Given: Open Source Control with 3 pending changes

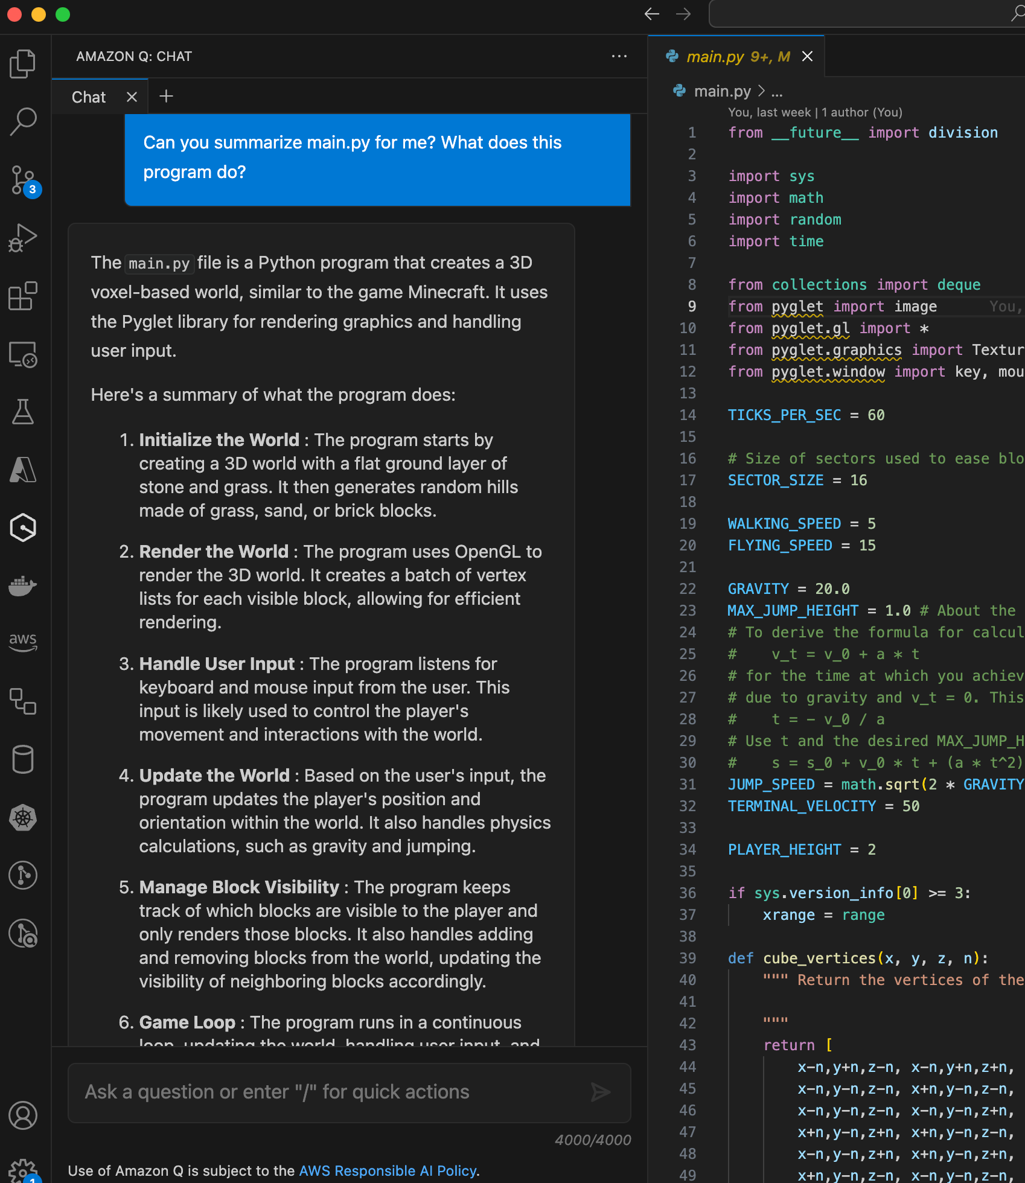Looking at the screenshot, I should click(x=24, y=180).
